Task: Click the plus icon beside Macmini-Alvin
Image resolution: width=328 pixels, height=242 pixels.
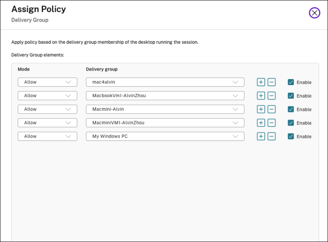Action: (x=261, y=109)
